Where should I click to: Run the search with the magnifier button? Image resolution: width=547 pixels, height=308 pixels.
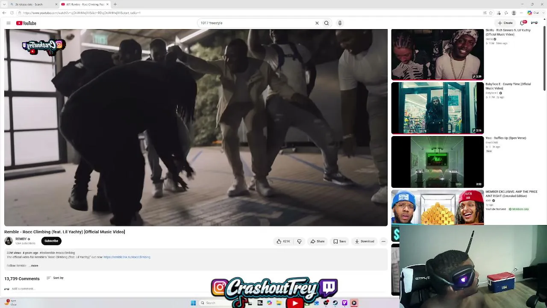pyautogui.click(x=326, y=23)
